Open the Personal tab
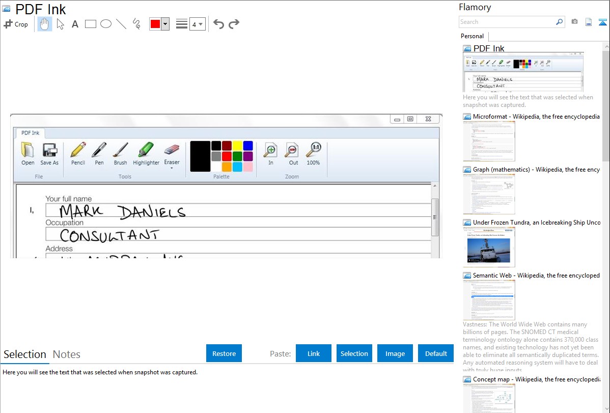The width and height of the screenshot is (610, 413). [472, 36]
